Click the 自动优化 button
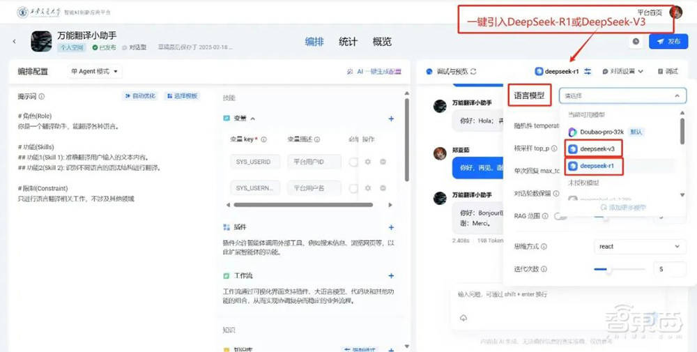This screenshot has width=697, height=352. tap(139, 96)
